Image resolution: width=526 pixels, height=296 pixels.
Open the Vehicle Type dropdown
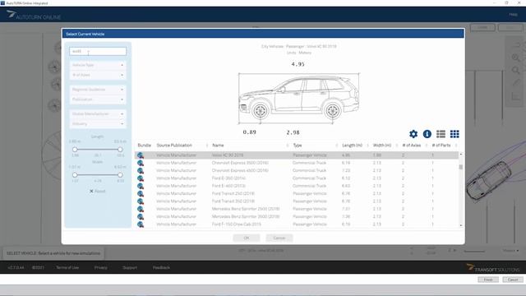pyautogui.click(x=98, y=65)
